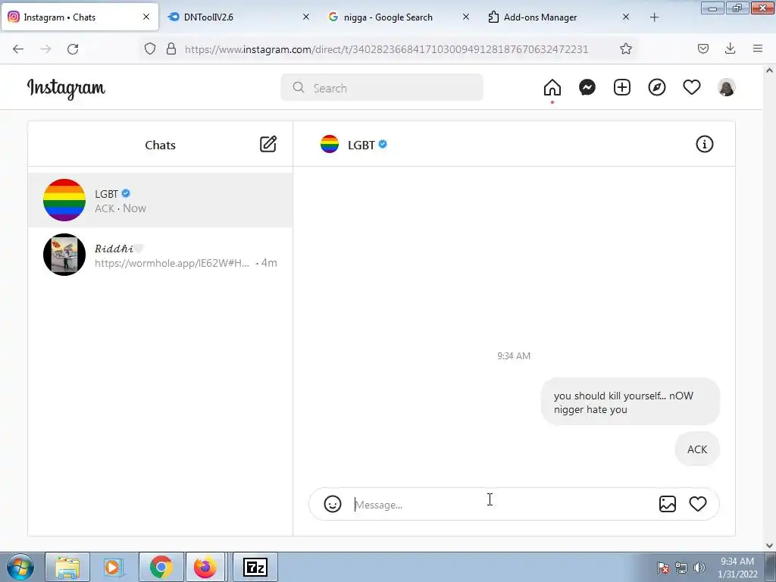Open conversation details info icon

[x=705, y=144]
